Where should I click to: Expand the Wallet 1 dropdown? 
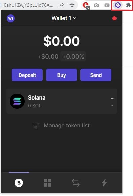[x=64, y=18]
